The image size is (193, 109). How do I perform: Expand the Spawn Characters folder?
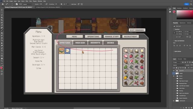(x=176, y=98)
